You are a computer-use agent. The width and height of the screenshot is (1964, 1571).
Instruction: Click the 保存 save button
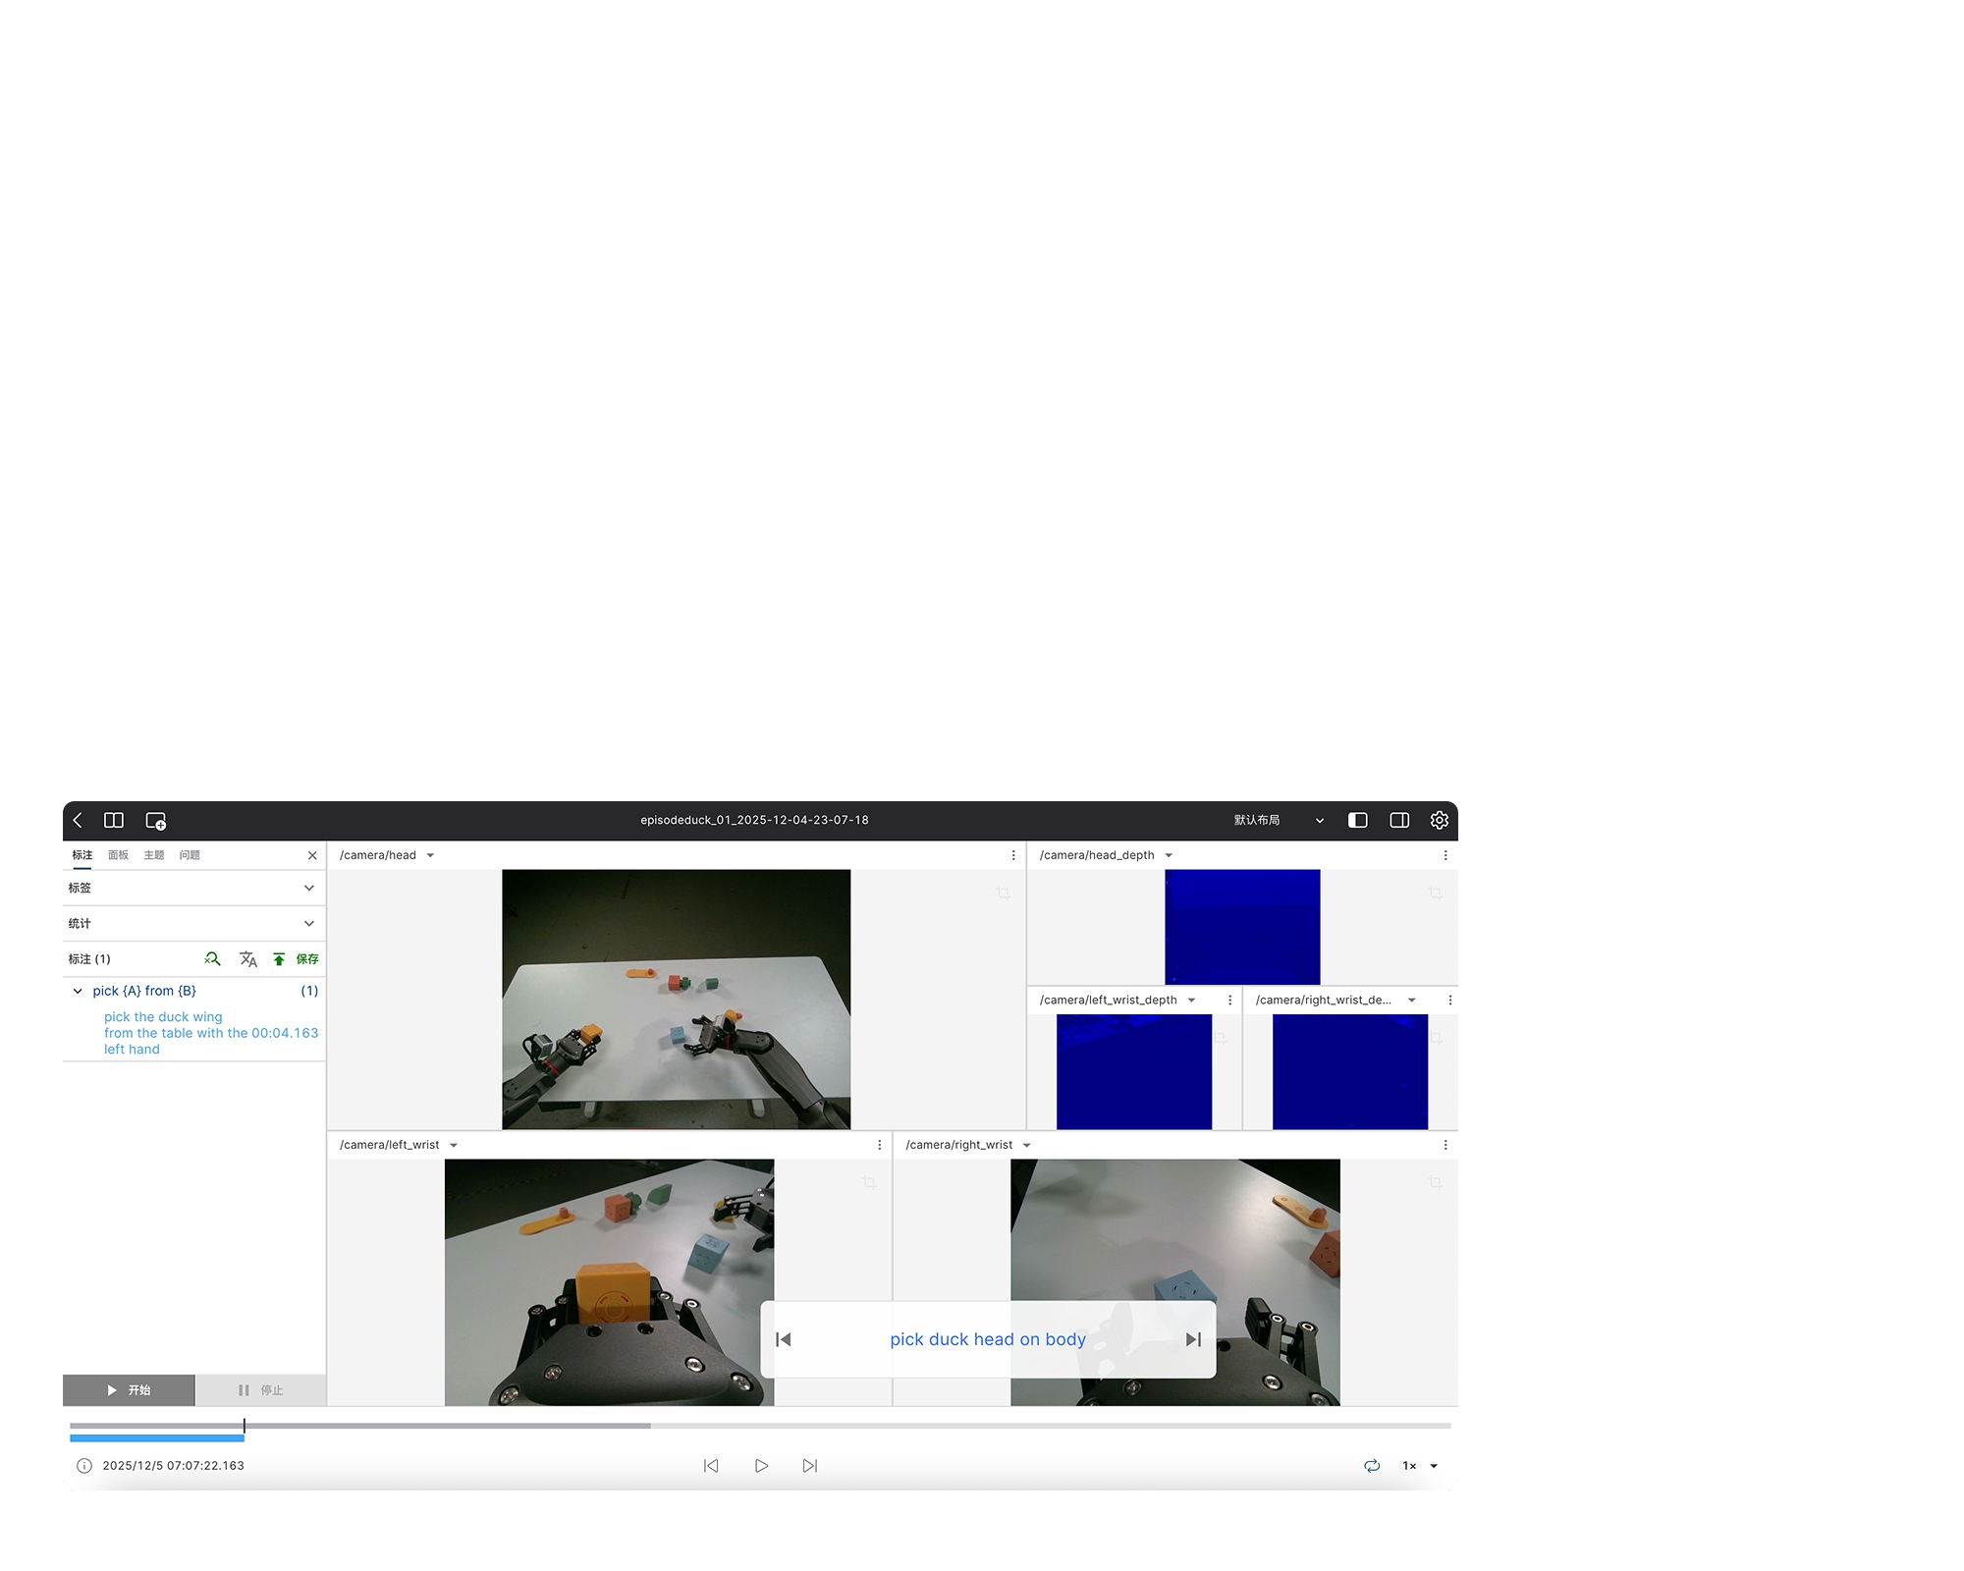[307, 959]
